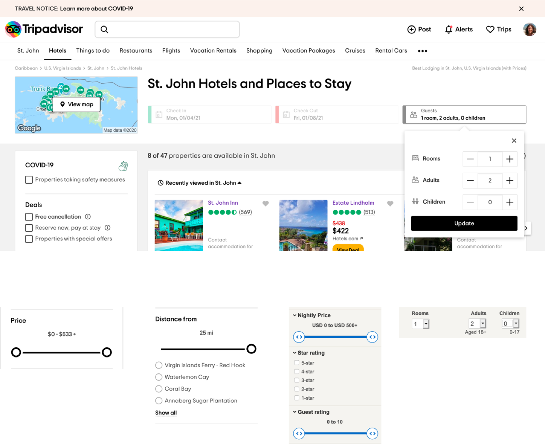Click the search input field
Screen dimensions: 545x444
pyautogui.click(x=167, y=29)
